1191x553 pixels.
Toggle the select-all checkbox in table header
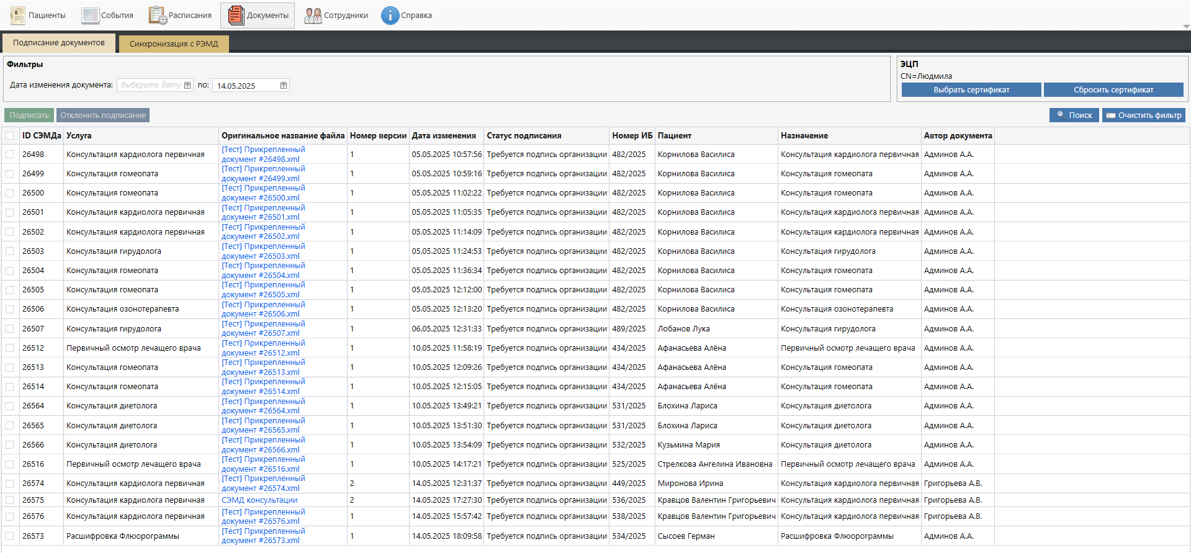(x=10, y=136)
